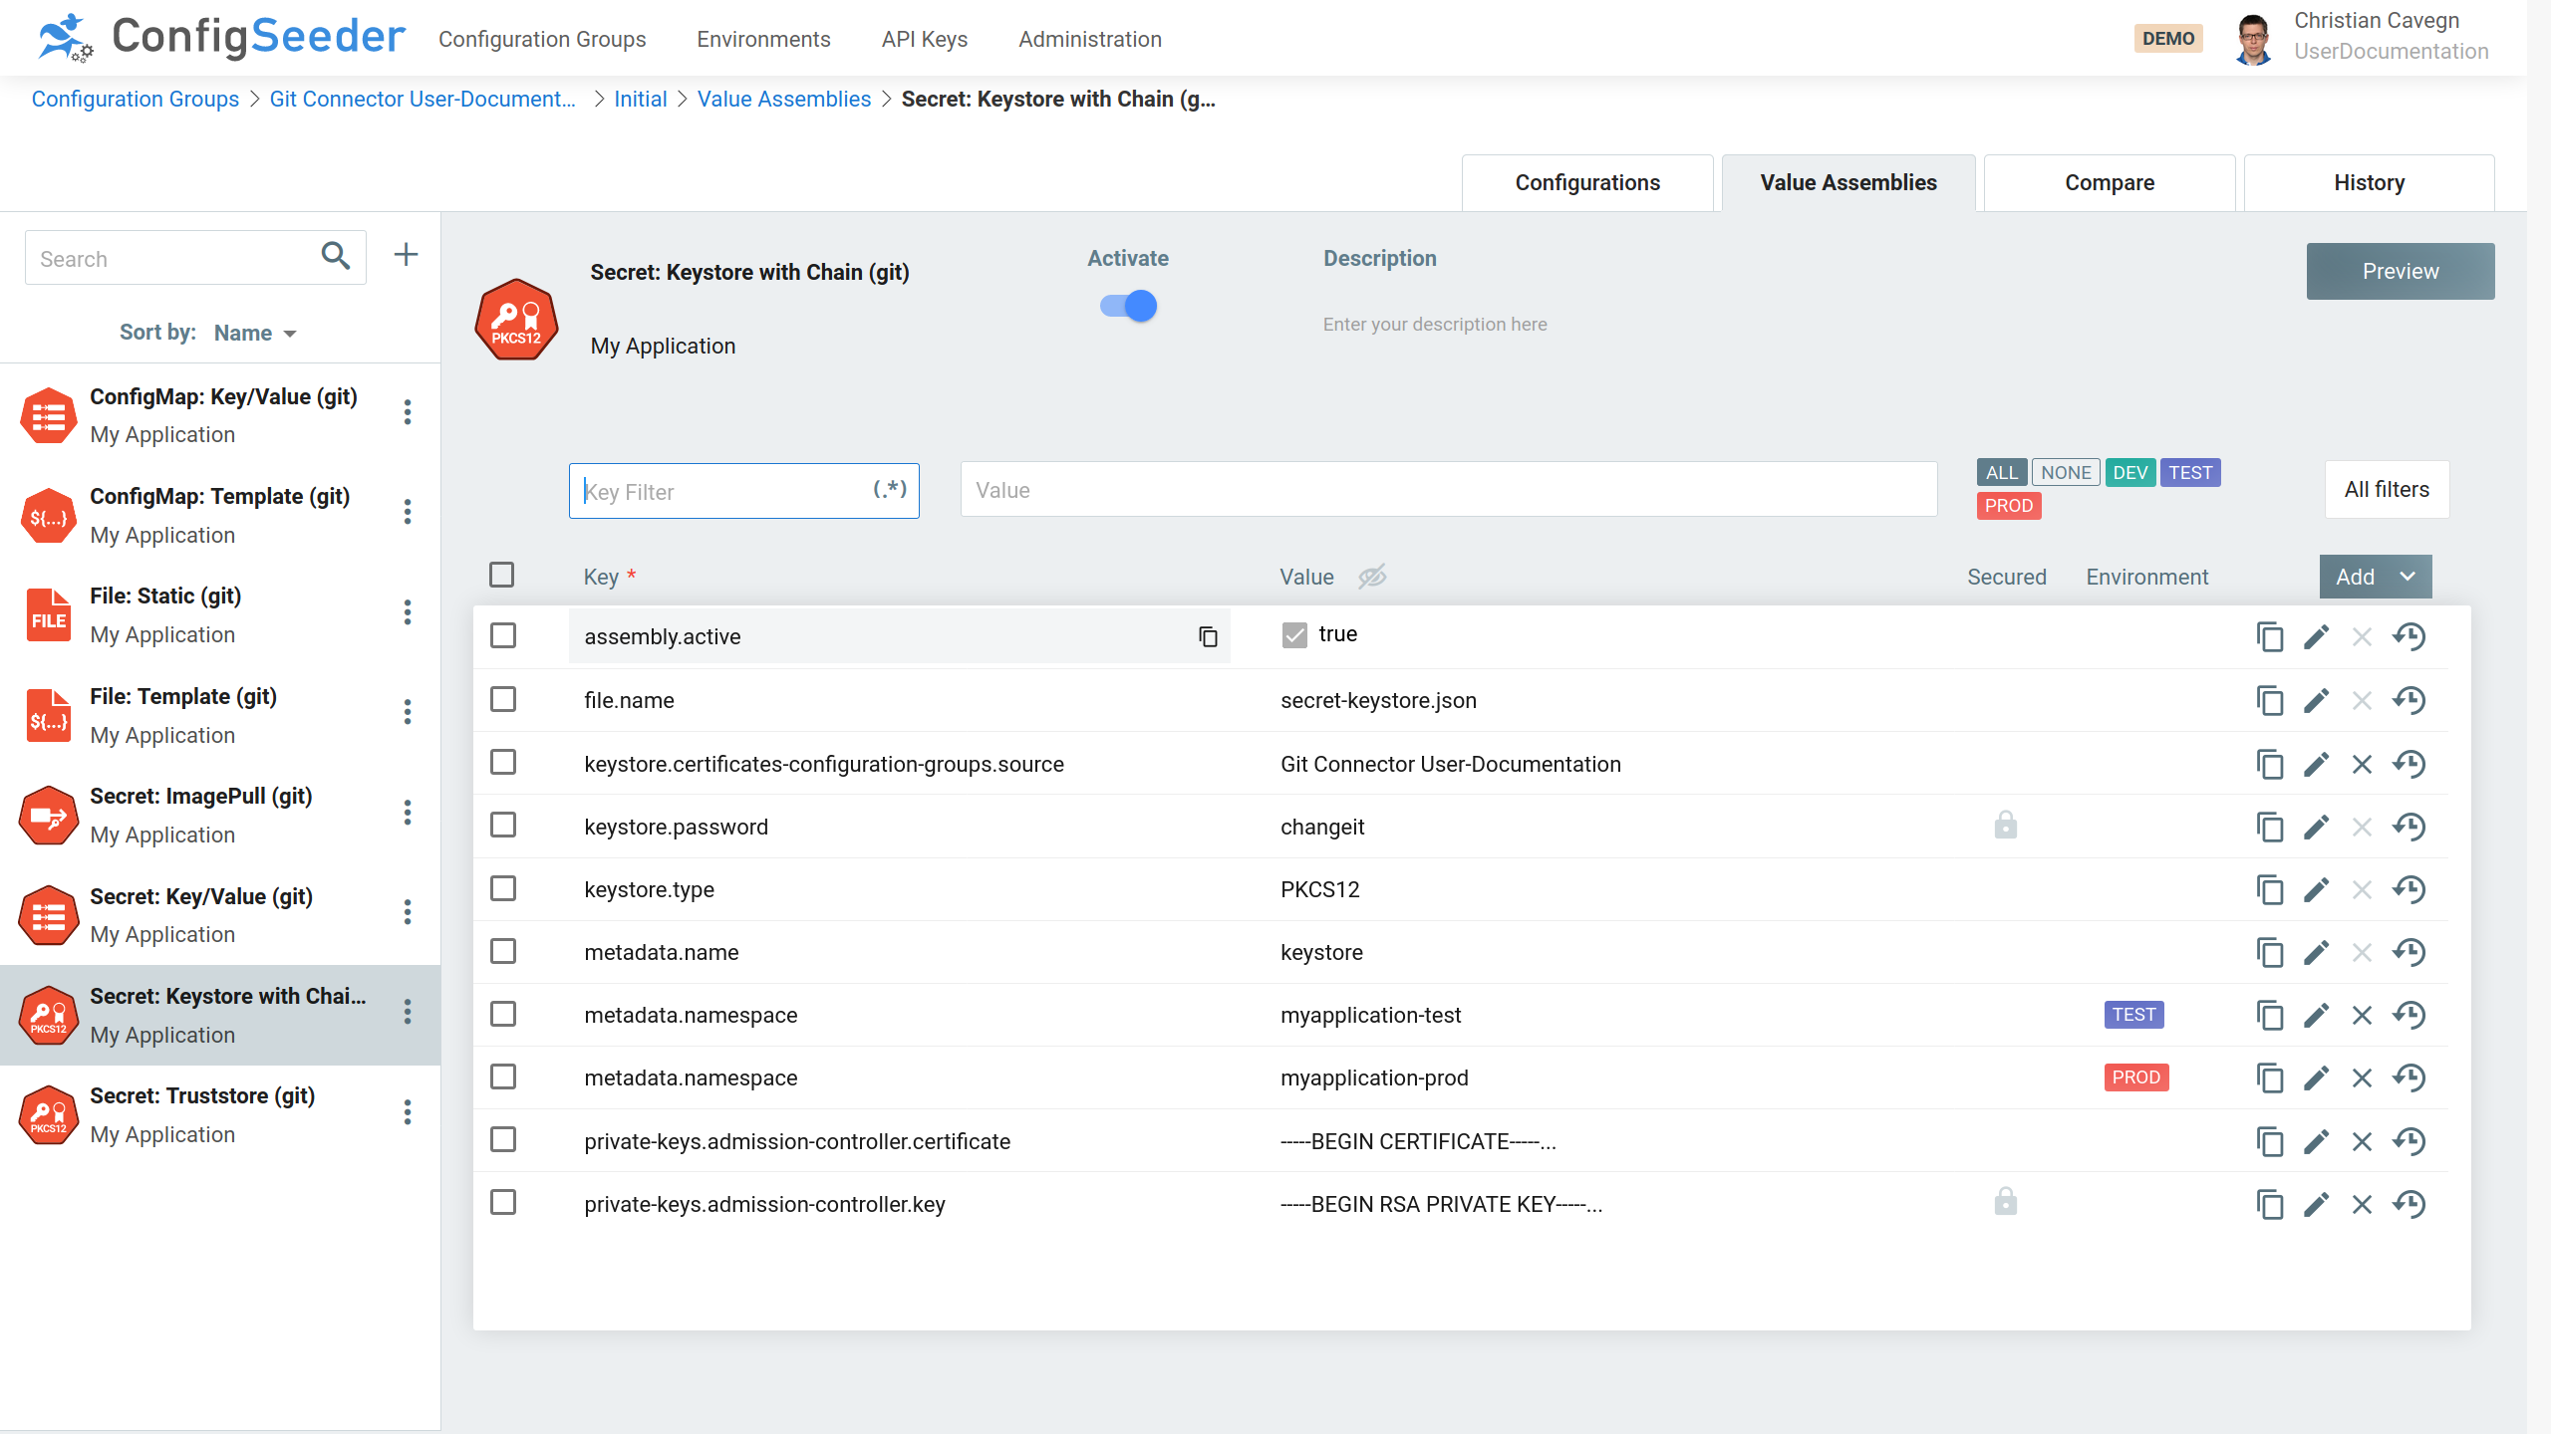
Task: Open the kebab menu on ConfigMap: Template
Action: tap(408, 512)
